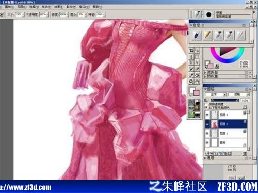258x193 pixels.
Task: Click the blue pen custom palette brush
Action: click(x=197, y=35)
